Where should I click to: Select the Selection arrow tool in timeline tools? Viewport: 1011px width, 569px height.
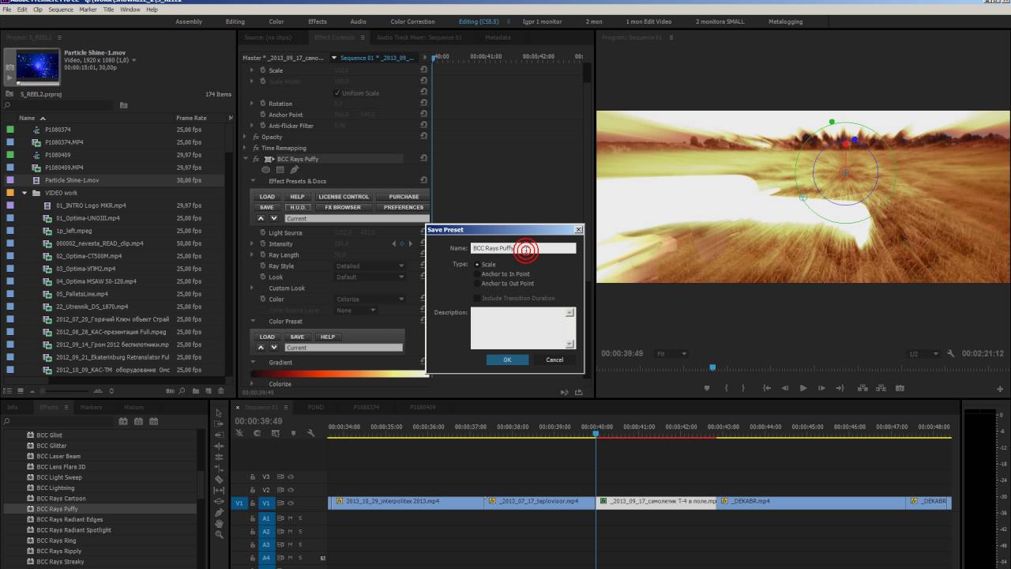click(x=219, y=413)
